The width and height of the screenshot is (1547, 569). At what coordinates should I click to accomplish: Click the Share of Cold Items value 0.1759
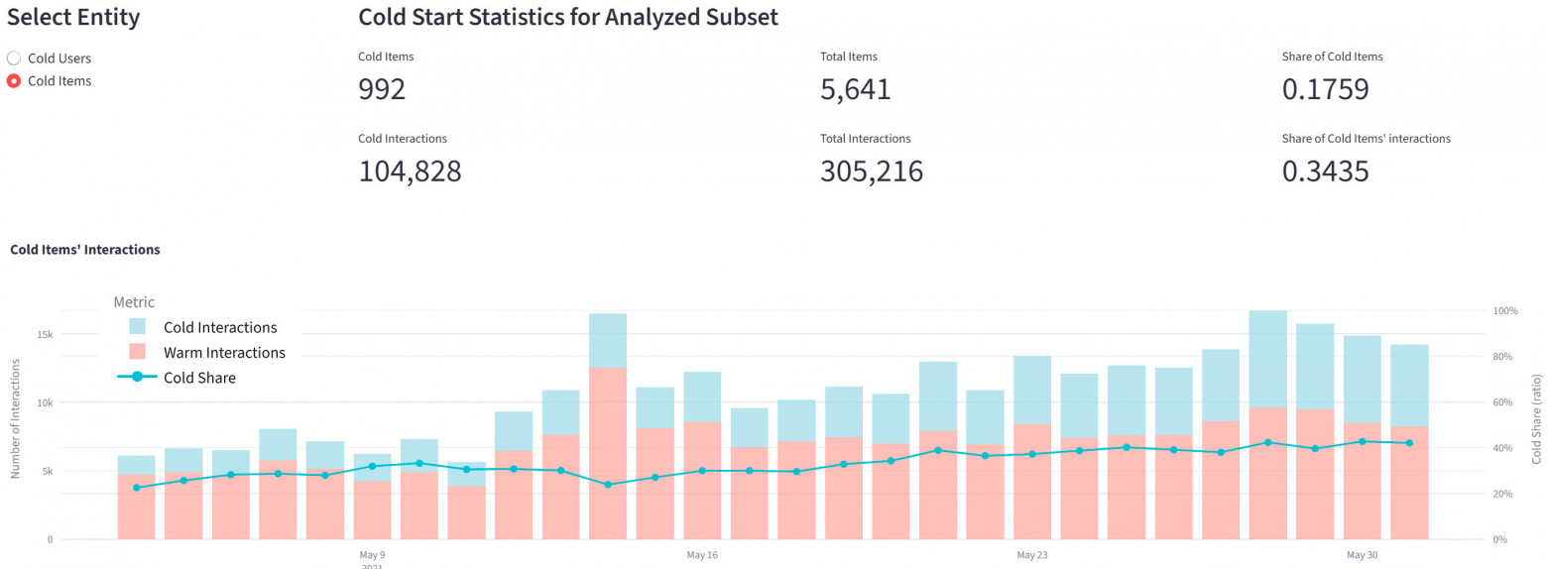[x=1326, y=90]
